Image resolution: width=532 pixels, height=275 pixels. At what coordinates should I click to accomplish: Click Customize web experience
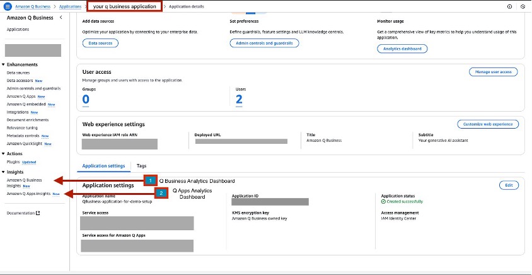[488, 124]
